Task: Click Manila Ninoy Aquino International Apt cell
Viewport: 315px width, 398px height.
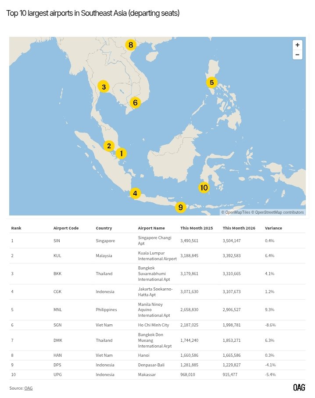Action: pyautogui.click(x=154, y=310)
